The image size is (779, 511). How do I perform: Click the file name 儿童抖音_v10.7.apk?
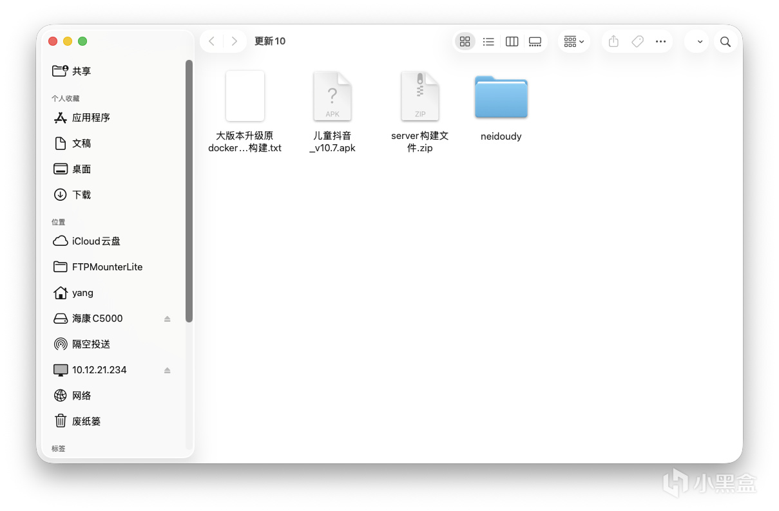[x=332, y=142]
